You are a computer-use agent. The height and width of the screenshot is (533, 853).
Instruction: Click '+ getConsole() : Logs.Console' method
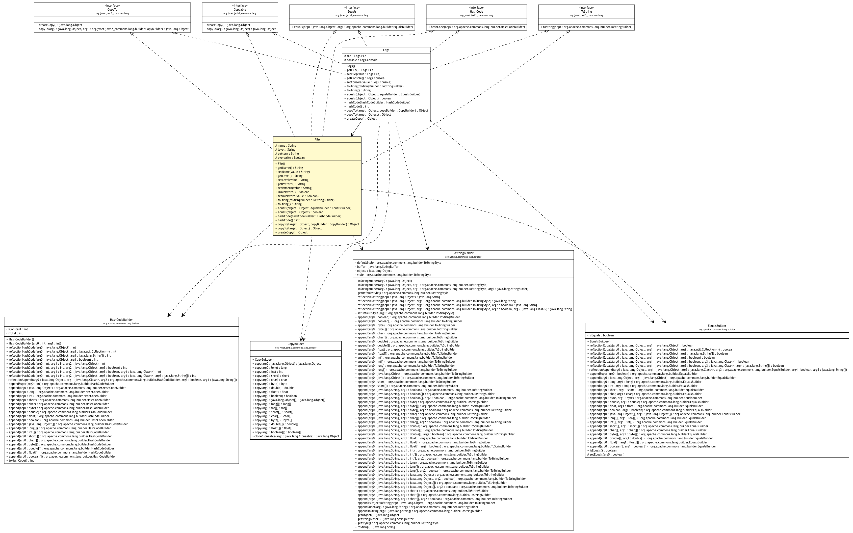click(x=364, y=78)
